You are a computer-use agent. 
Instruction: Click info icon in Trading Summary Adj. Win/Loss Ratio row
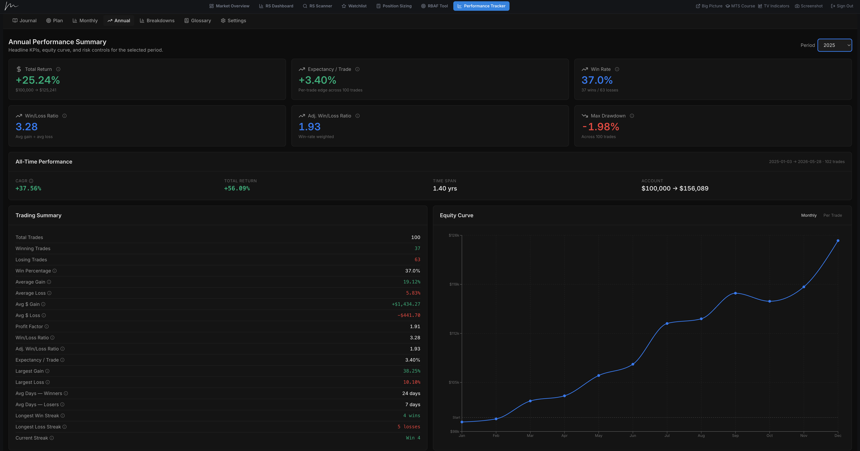click(62, 349)
